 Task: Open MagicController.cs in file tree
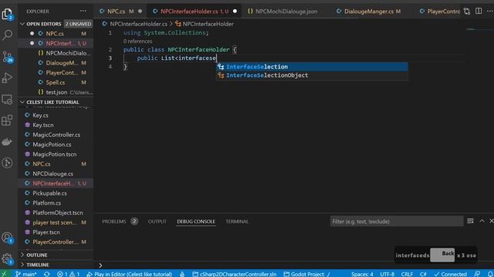click(x=56, y=135)
